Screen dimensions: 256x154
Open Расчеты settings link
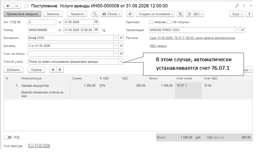pos(192,38)
